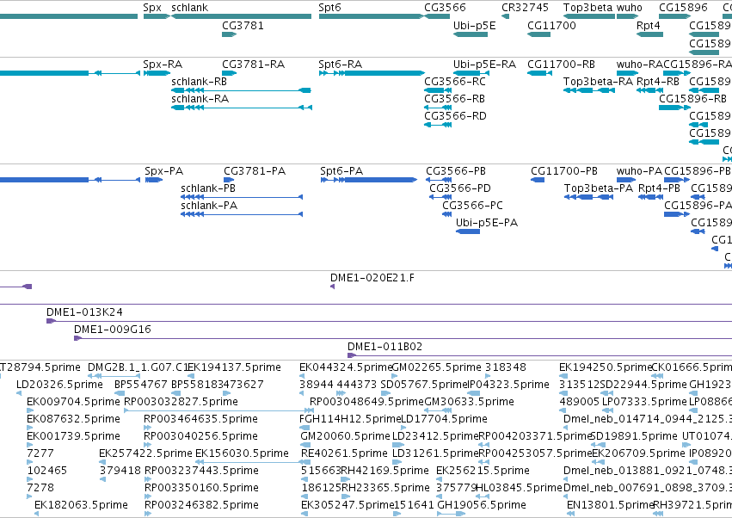The image size is (732, 518).
Task: Click the 'wuho' gene label
Action: pyautogui.click(x=630, y=8)
